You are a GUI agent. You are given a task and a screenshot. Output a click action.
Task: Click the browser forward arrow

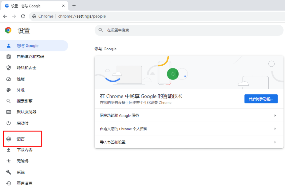click(x=14, y=16)
